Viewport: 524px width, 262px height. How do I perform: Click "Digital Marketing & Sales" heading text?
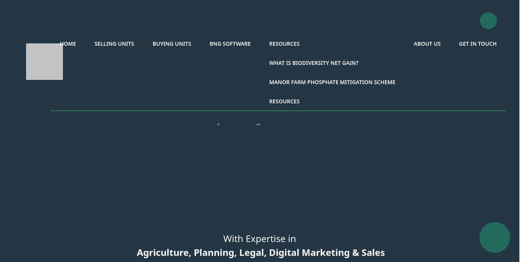(327, 253)
